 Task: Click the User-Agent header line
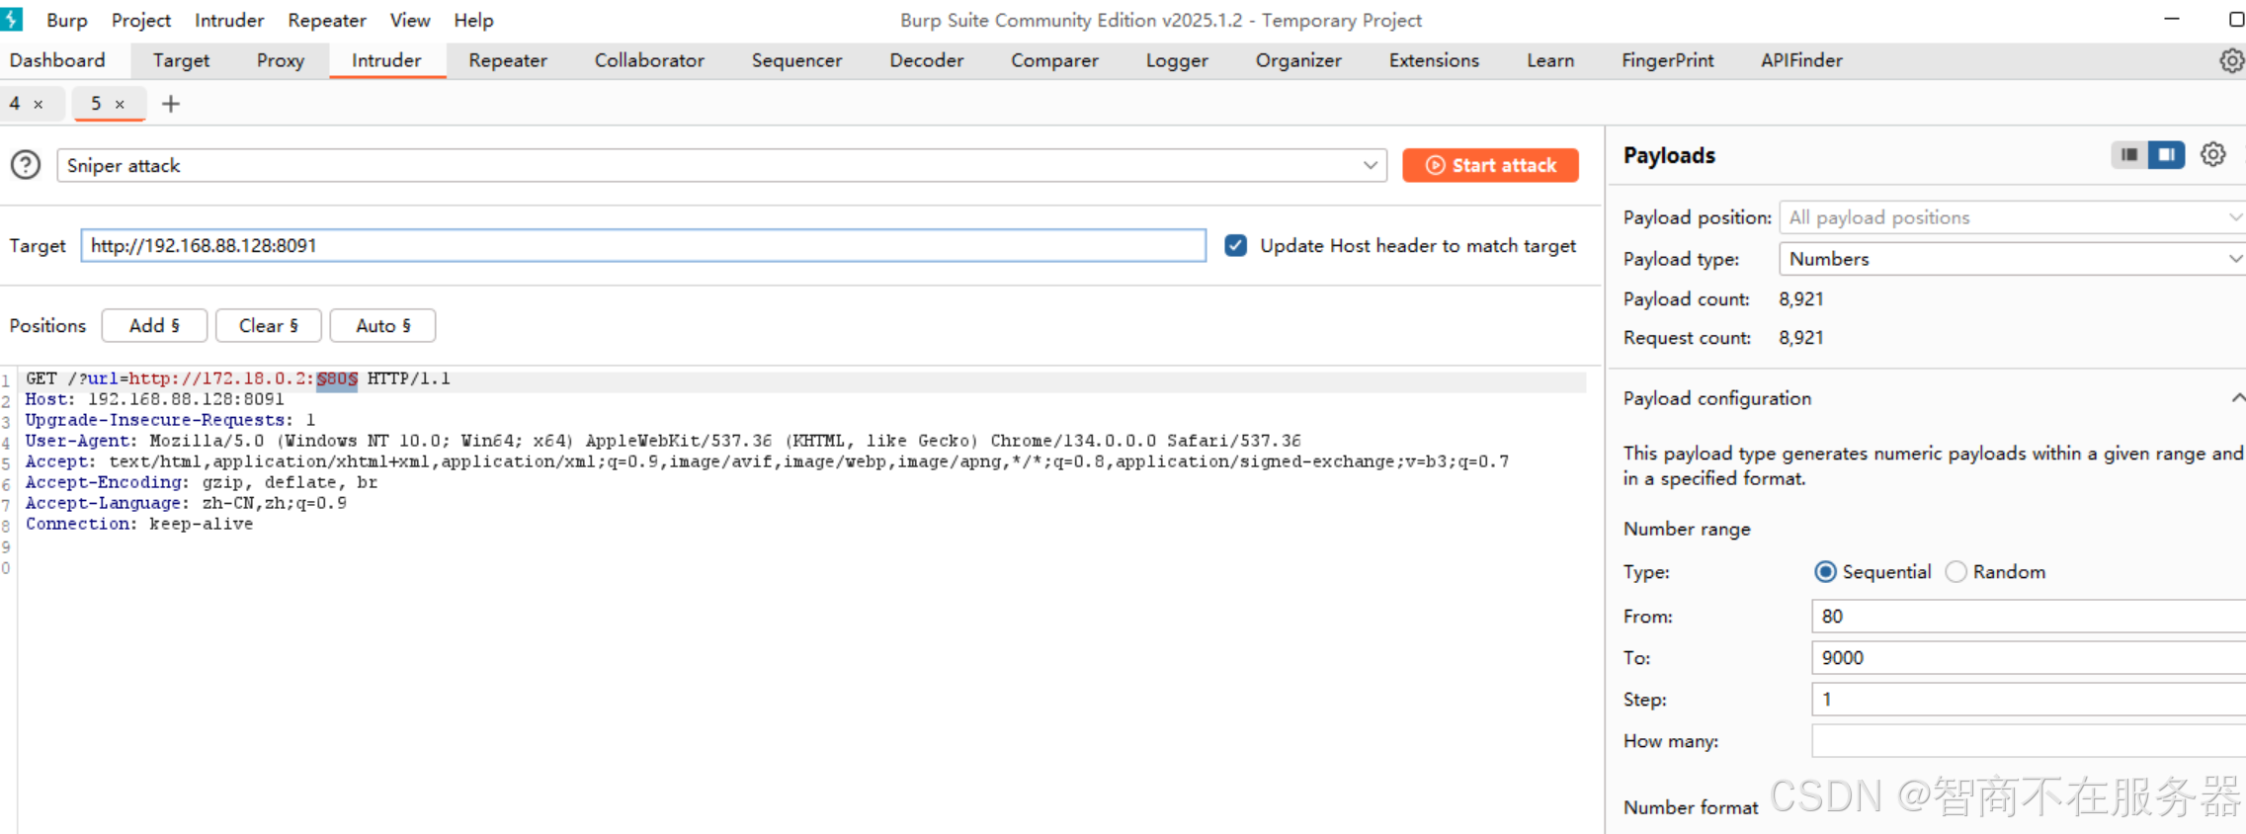663,441
